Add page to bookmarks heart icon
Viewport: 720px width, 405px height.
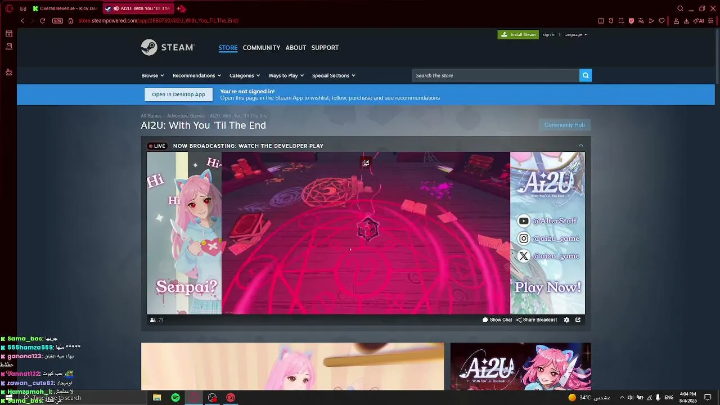[661, 21]
